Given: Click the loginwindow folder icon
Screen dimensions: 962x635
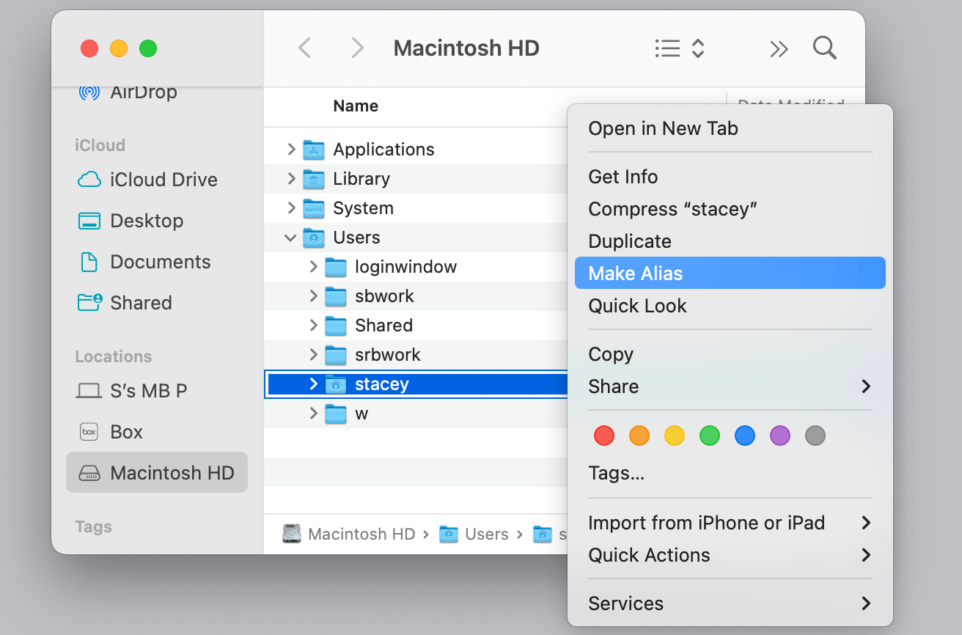Looking at the screenshot, I should [x=336, y=267].
